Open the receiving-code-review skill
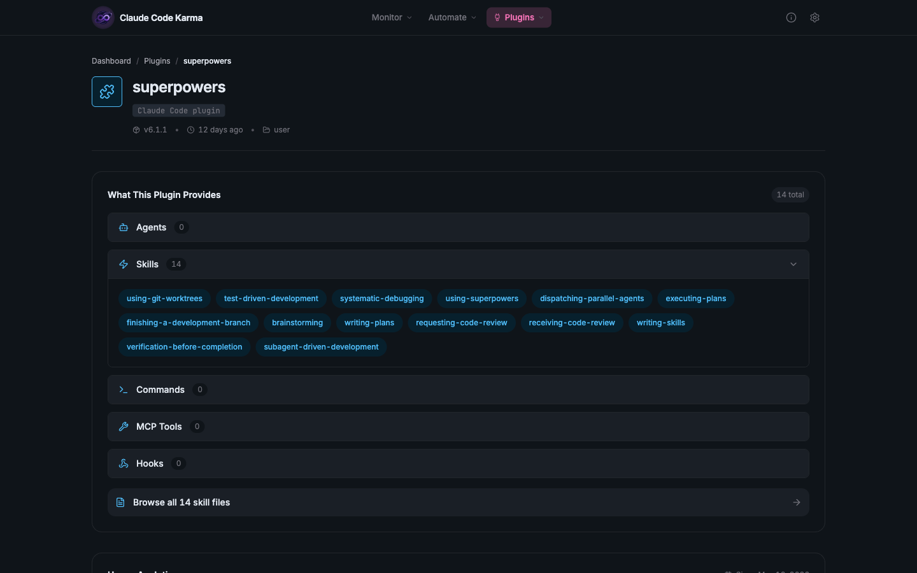The image size is (917, 573). (572, 323)
